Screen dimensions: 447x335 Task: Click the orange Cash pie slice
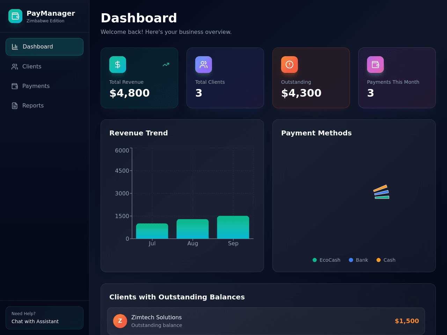[x=380, y=188]
